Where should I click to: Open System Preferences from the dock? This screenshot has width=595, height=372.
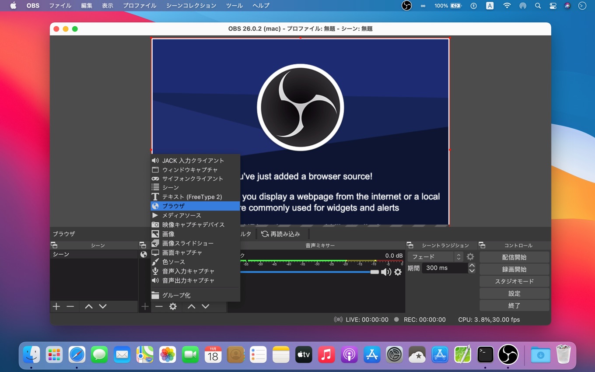[394, 354]
